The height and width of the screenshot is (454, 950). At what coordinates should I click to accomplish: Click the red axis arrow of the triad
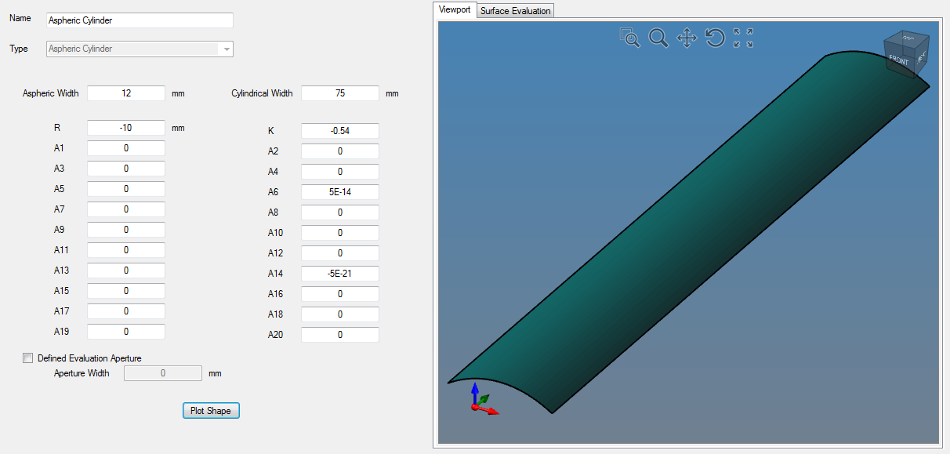[492, 411]
